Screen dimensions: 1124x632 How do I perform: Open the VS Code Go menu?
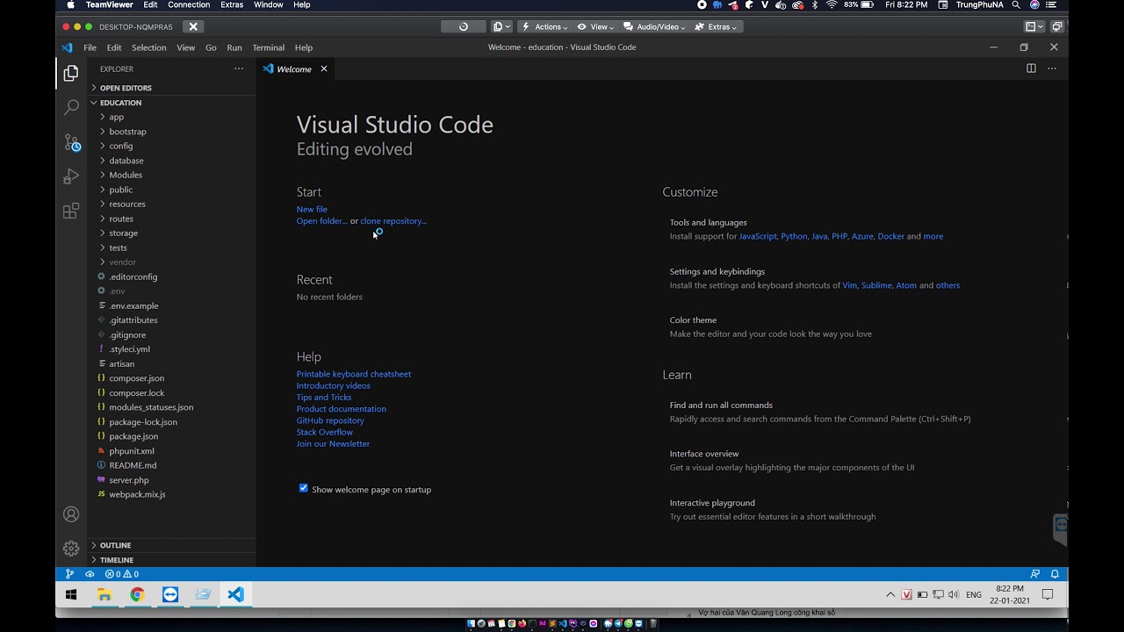point(211,47)
